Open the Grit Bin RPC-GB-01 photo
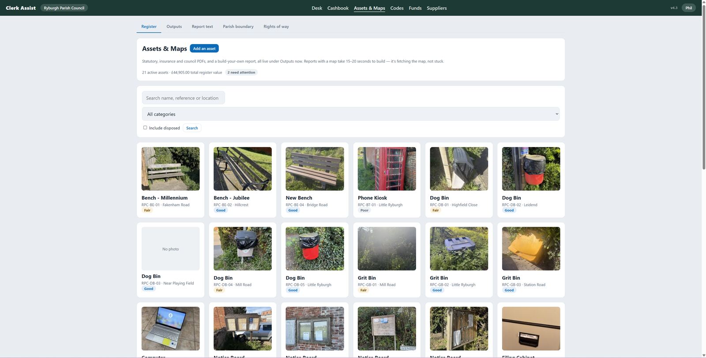706x358 pixels. pyautogui.click(x=387, y=249)
